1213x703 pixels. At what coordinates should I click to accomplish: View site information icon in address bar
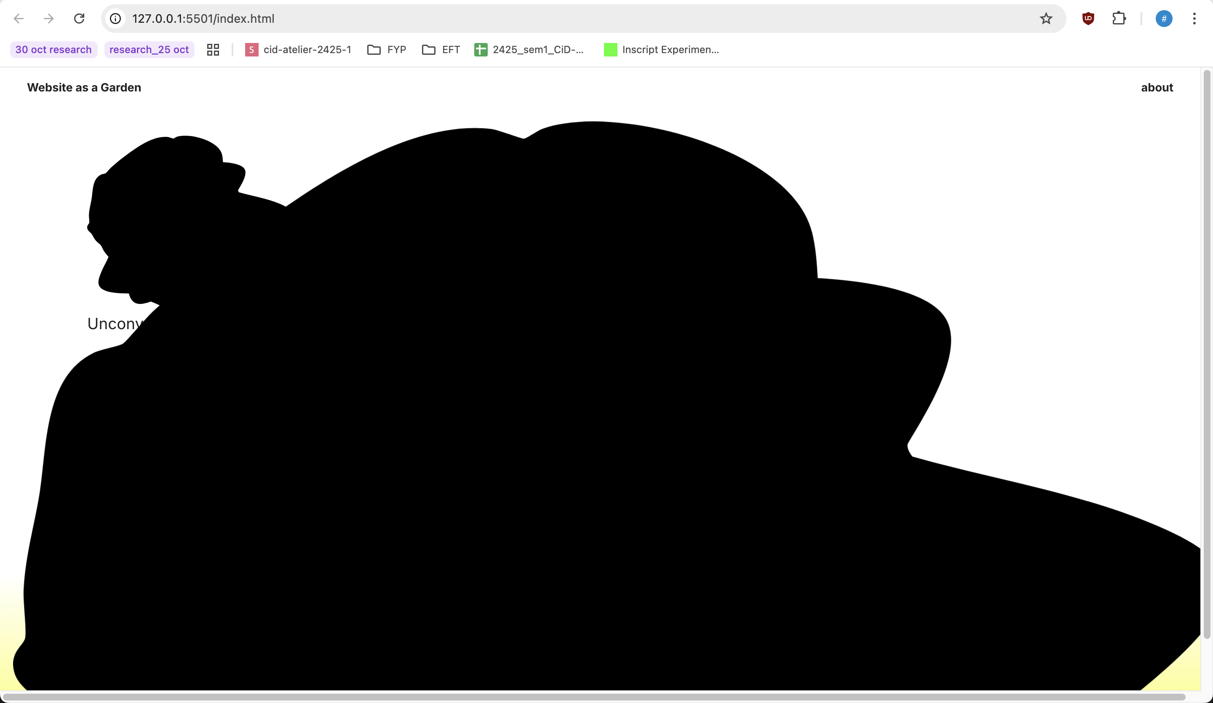pyautogui.click(x=115, y=19)
